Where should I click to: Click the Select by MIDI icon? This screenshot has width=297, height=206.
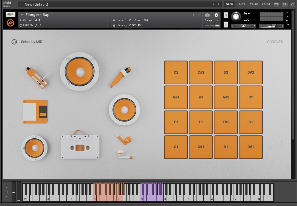[14, 42]
